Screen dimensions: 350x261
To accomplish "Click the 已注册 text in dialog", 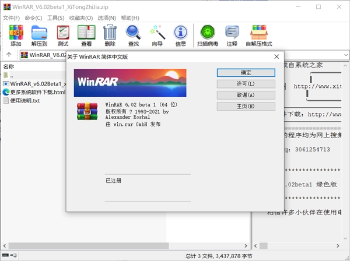I will (113, 181).
